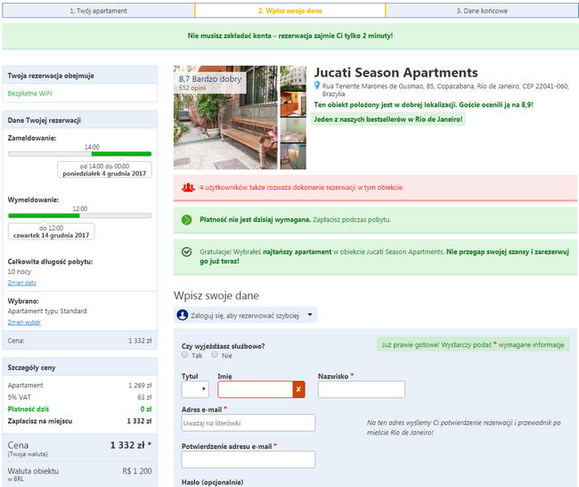Click into the Adres e-mail field
Screen dimensions: 579x487
(249, 423)
